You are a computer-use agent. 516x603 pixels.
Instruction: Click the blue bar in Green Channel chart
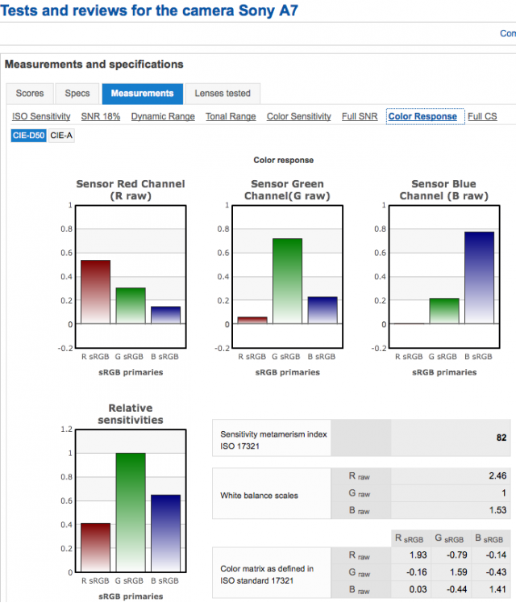(x=322, y=310)
